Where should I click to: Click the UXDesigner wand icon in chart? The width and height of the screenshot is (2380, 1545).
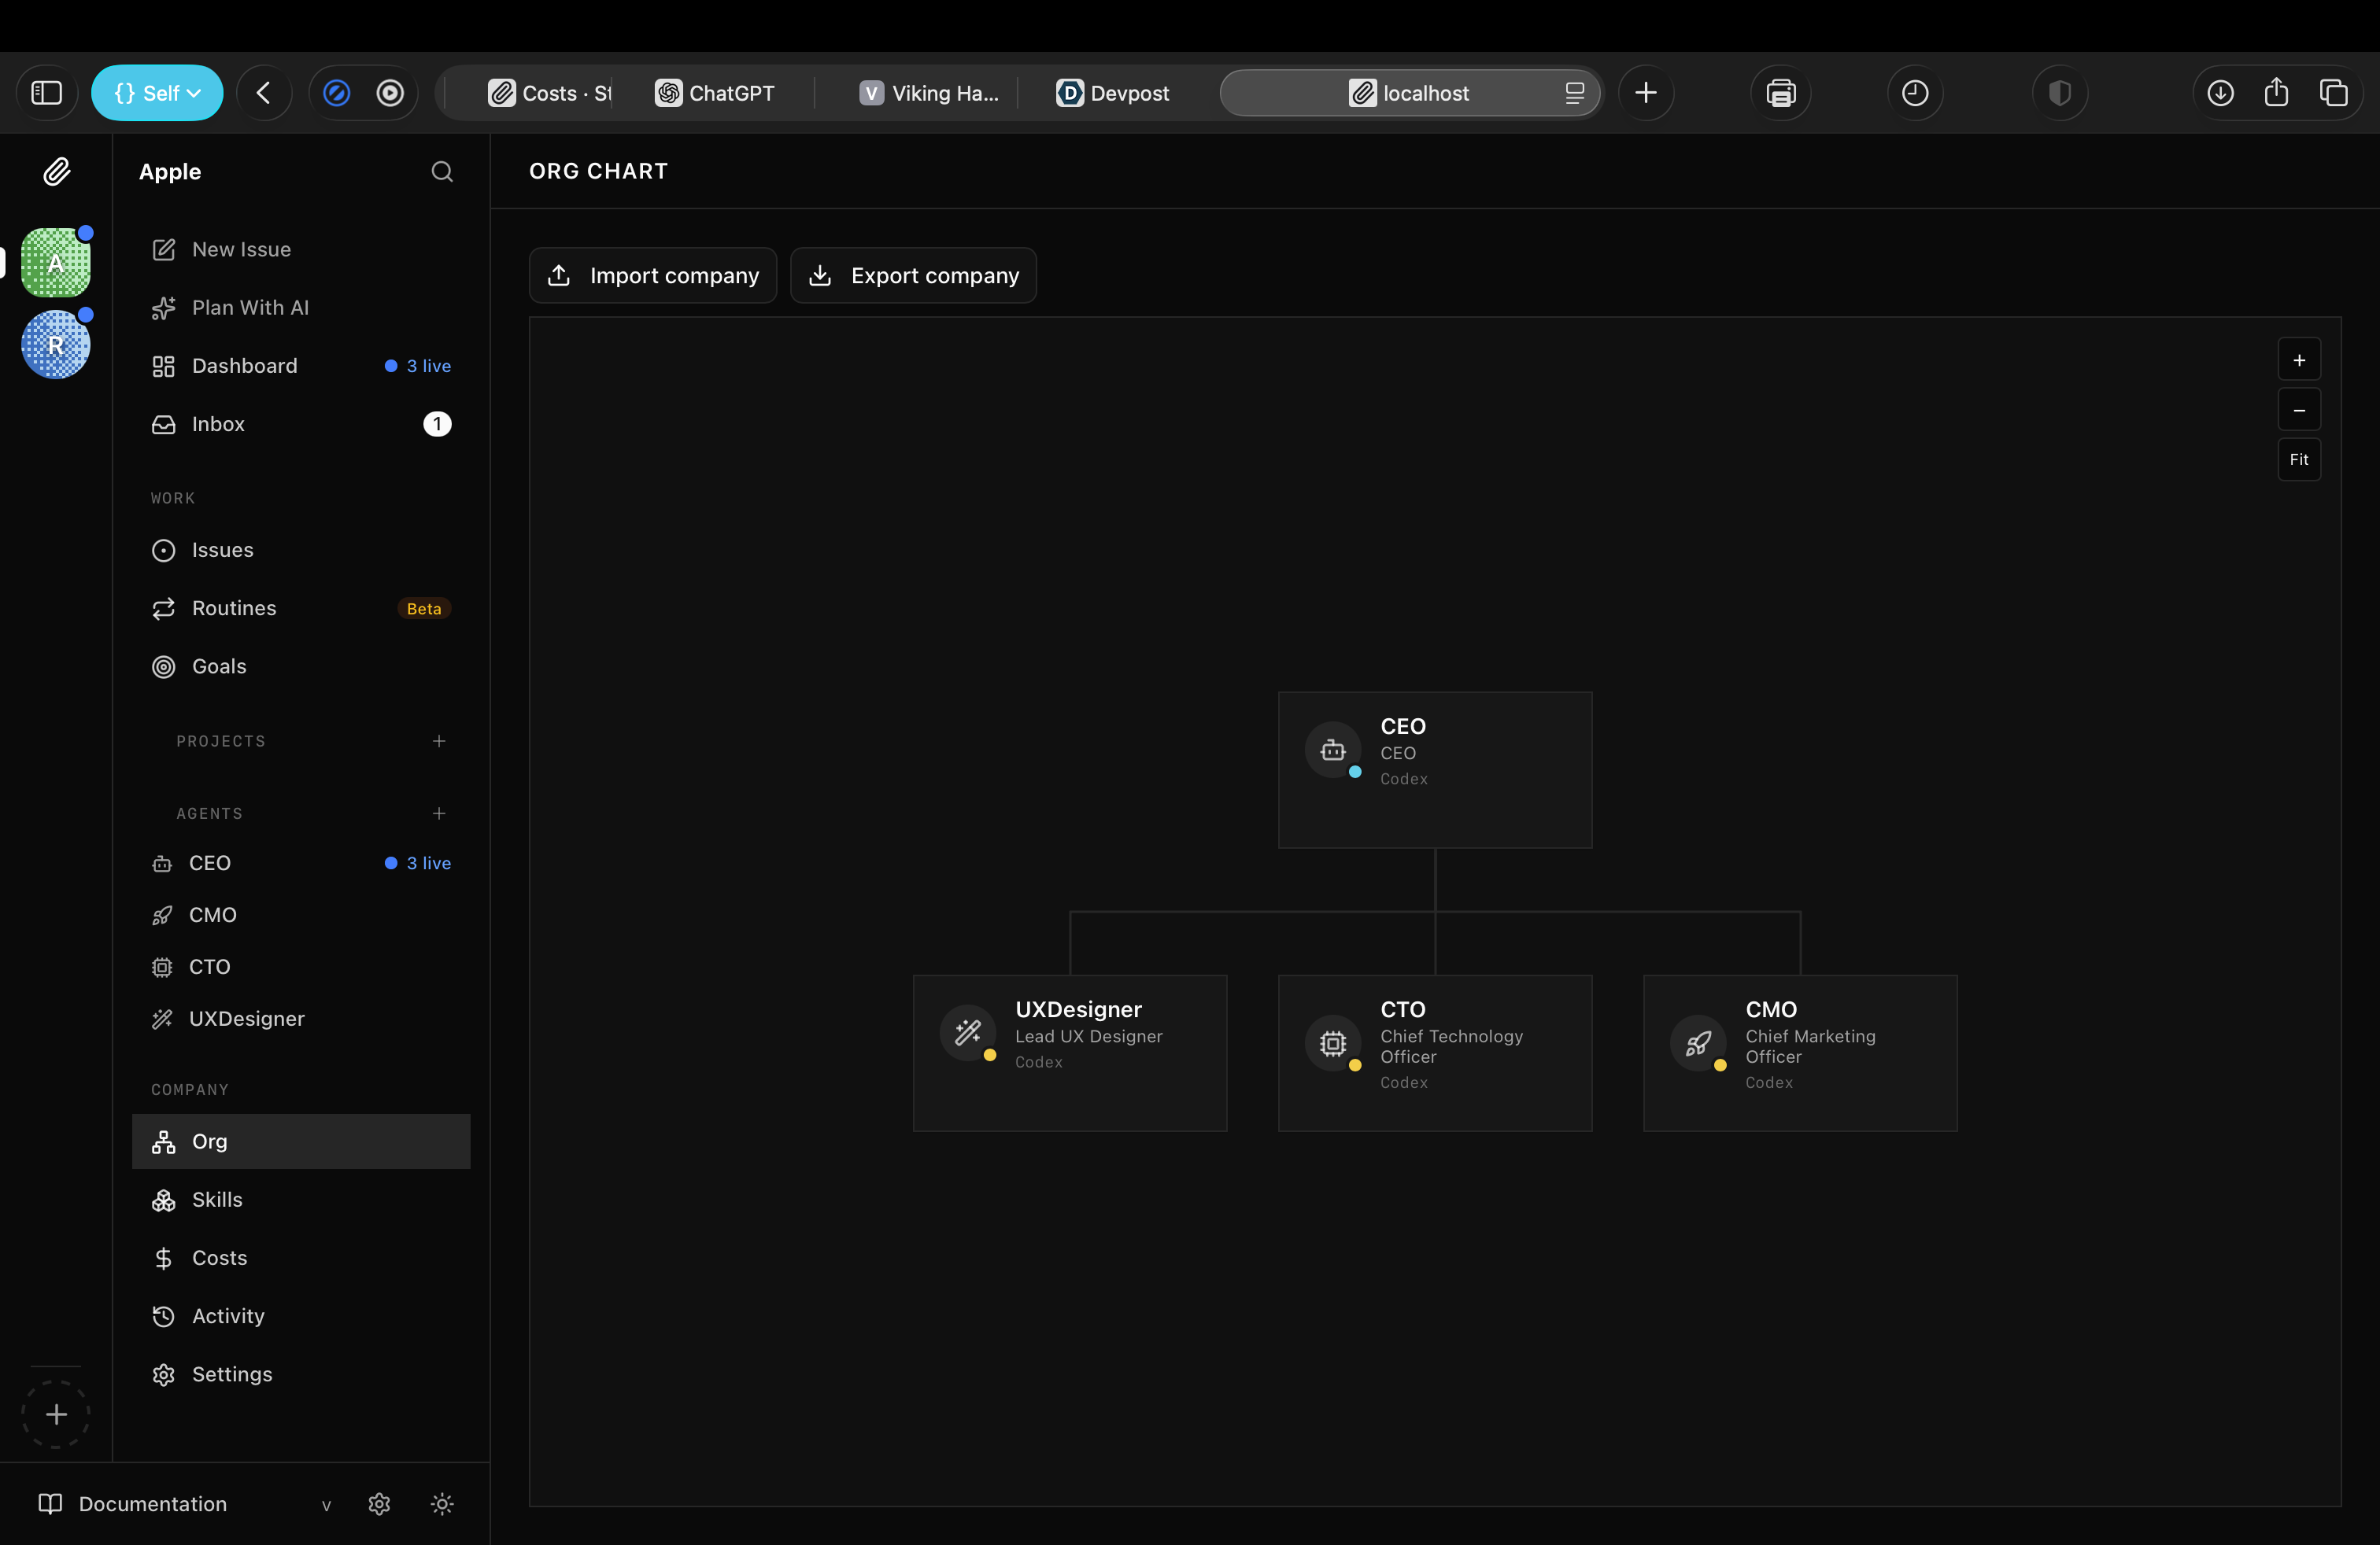click(967, 1032)
